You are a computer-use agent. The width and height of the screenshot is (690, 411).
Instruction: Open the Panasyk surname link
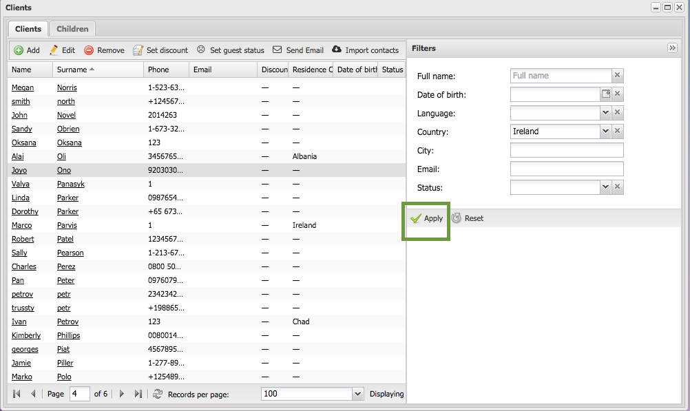pos(71,184)
